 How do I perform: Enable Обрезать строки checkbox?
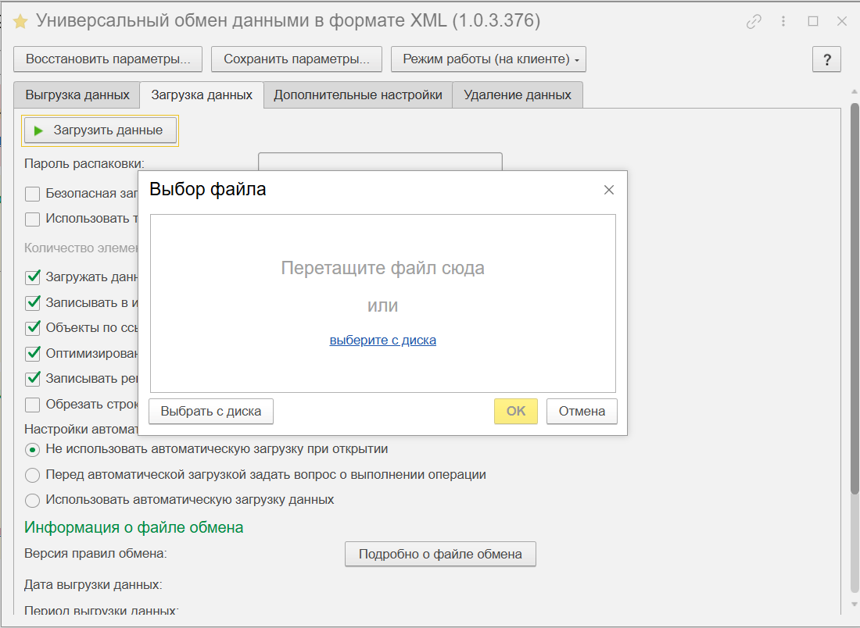click(x=32, y=405)
